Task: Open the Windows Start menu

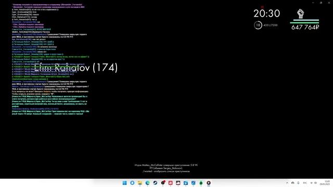Action: [125, 183]
